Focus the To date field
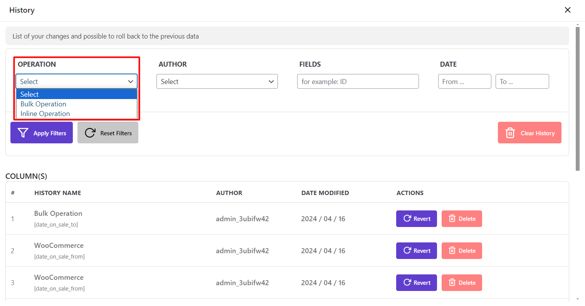The image size is (585, 306). 522,81
